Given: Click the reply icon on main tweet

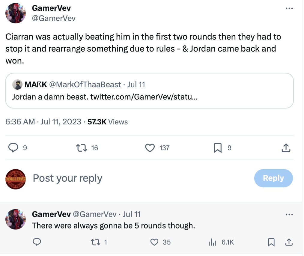Looking at the screenshot, I should coord(13,147).
